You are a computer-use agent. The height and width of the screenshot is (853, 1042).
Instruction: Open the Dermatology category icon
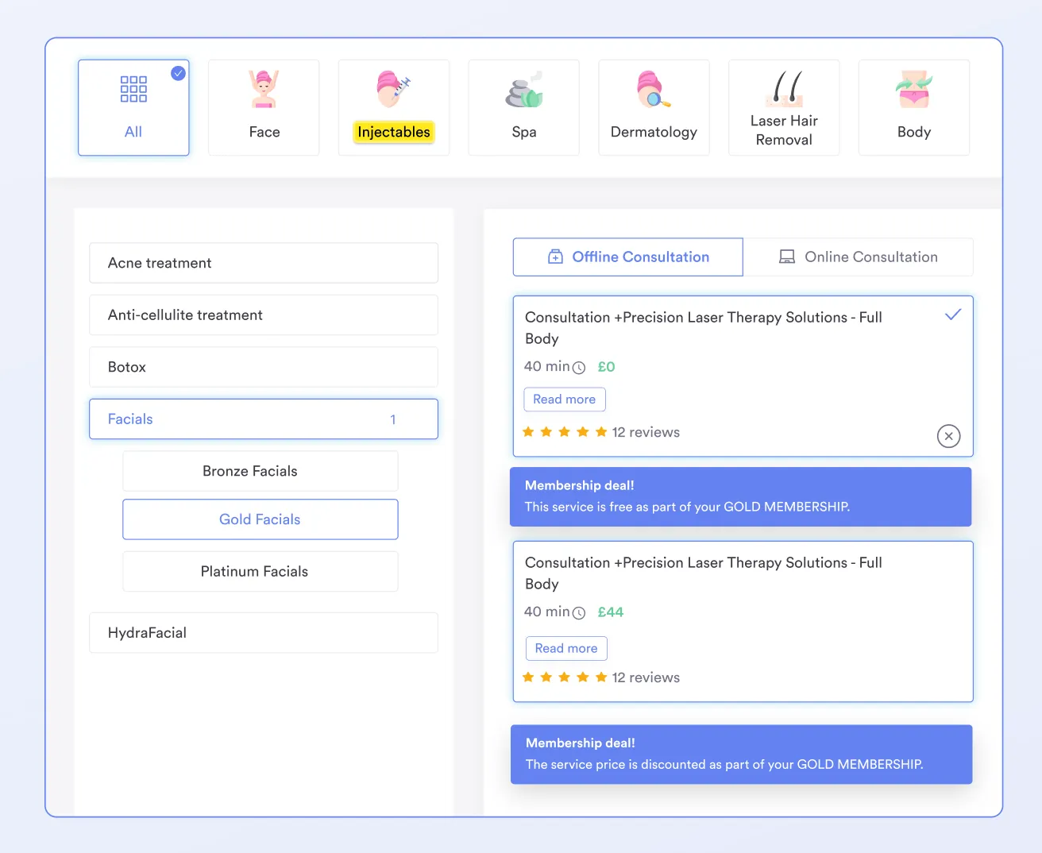654,89
